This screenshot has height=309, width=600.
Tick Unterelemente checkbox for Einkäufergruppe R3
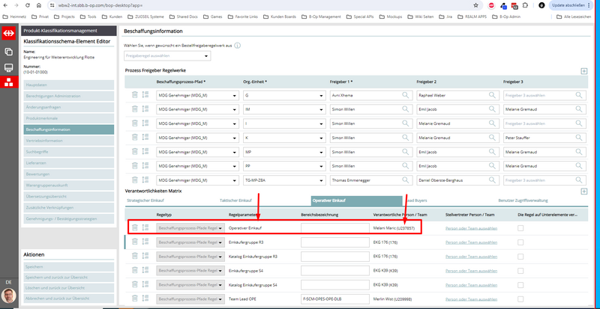coord(521,242)
